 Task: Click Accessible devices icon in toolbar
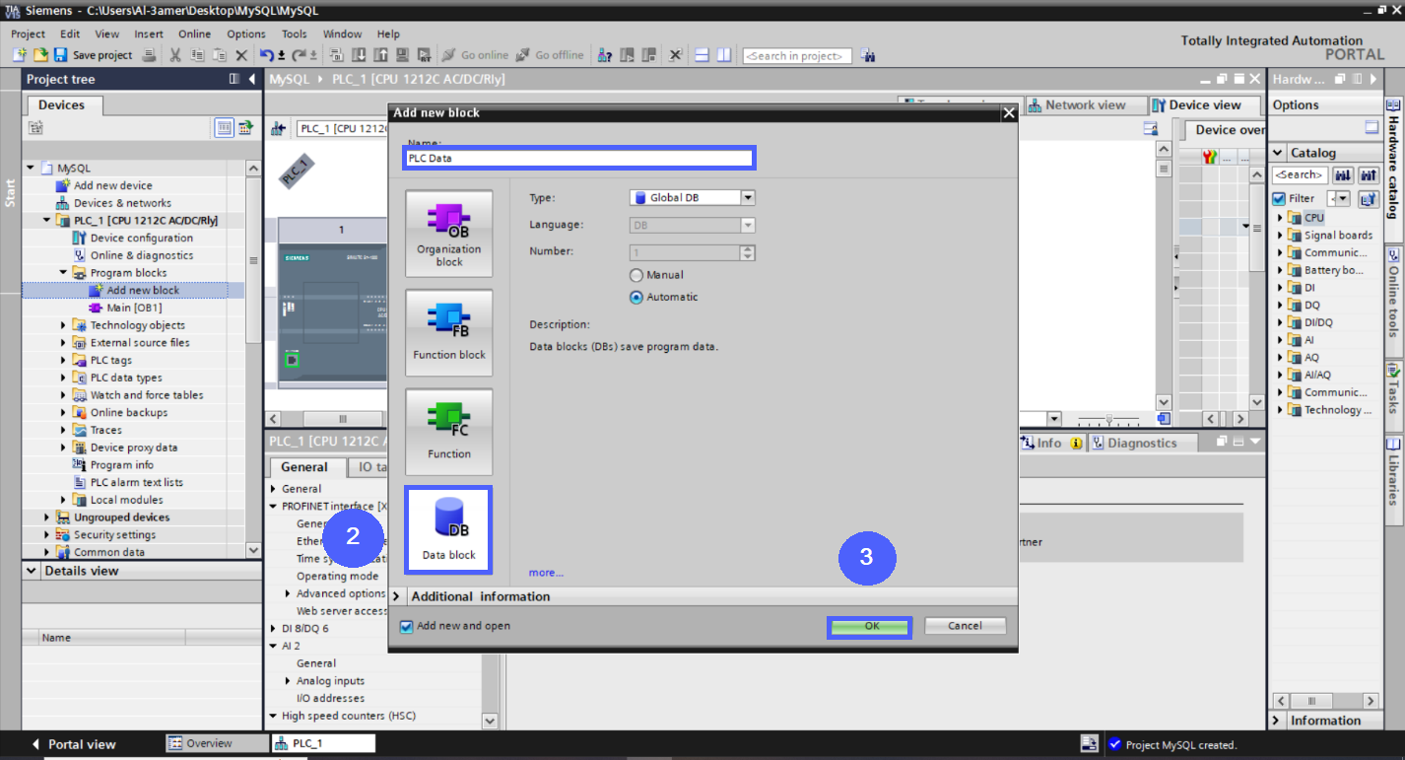point(606,55)
